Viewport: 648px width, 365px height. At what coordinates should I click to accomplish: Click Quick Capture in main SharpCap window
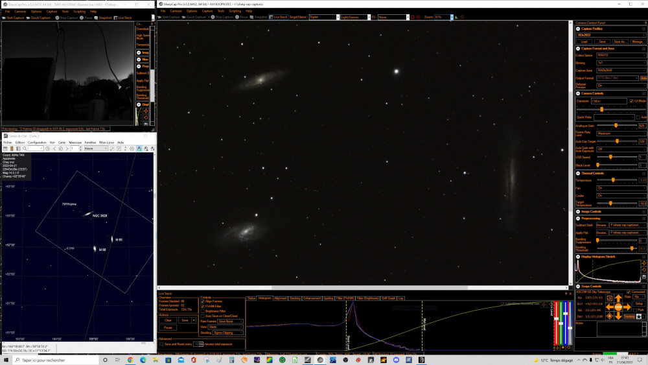tap(194, 17)
